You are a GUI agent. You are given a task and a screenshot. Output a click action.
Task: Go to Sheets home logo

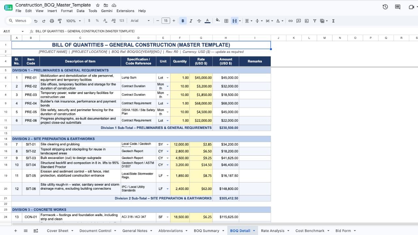(8, 8)
